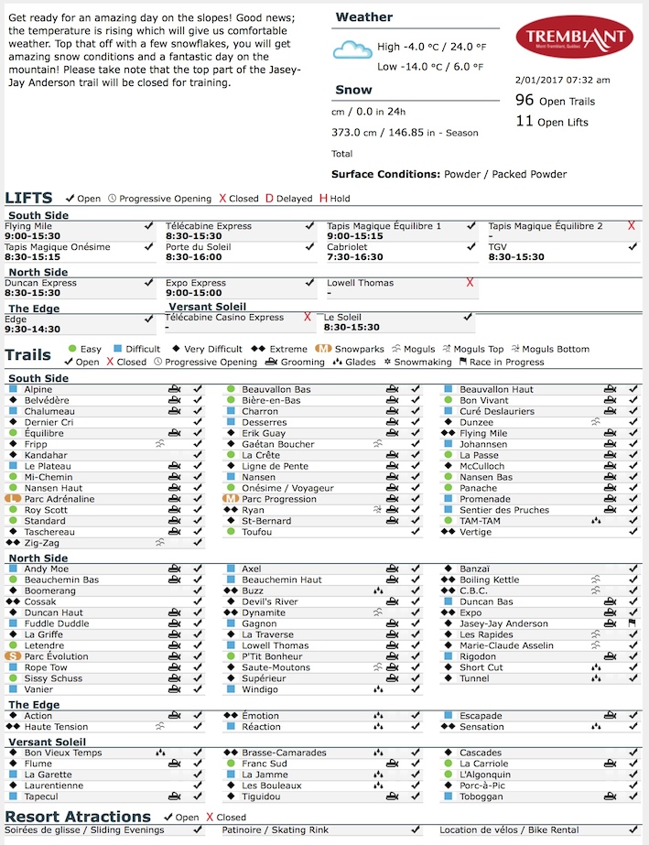The height and width of the screenshot is (845, 649).
Task: Click the moguls icon next to Fripp
Action: [160, 444]
